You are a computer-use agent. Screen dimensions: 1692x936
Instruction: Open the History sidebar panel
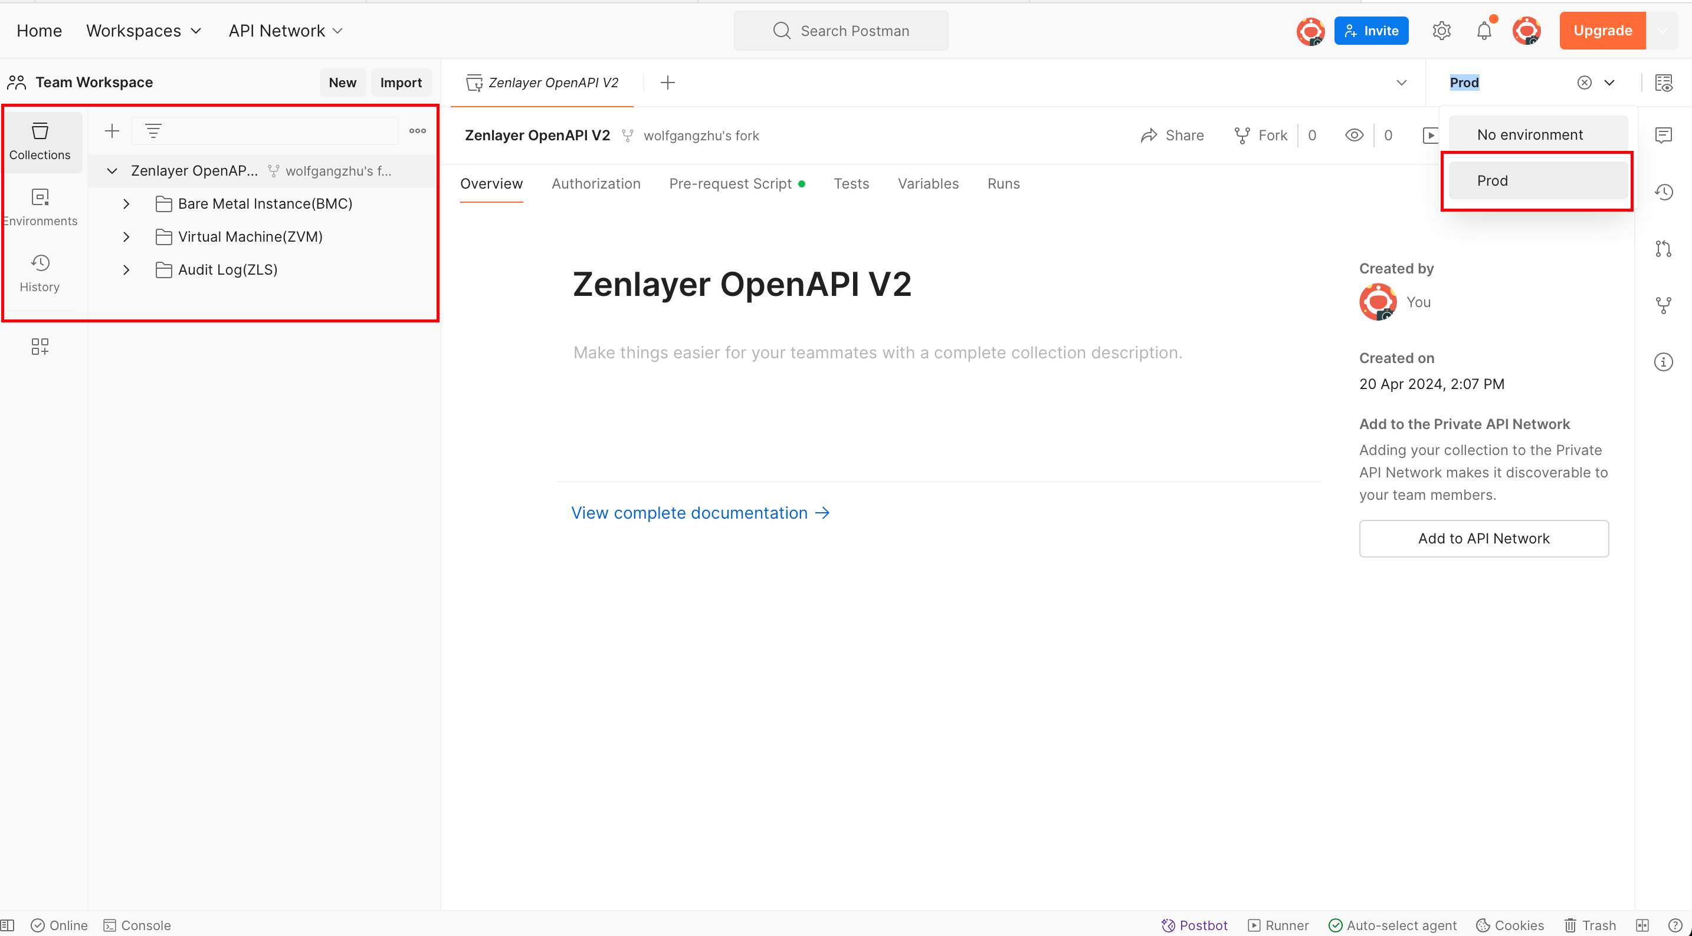tap(40, 273)
